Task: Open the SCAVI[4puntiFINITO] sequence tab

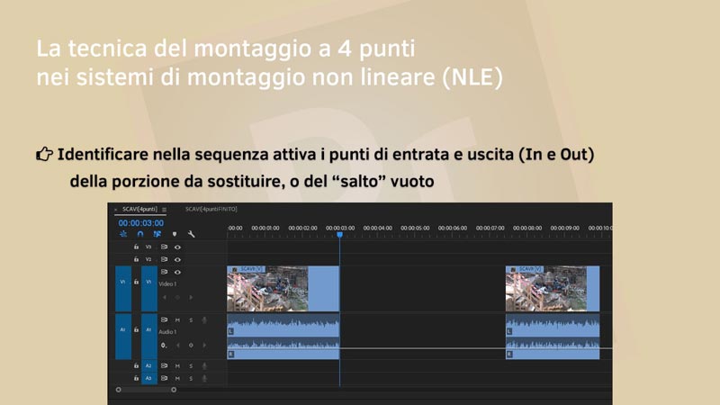Action: point(211,209)
